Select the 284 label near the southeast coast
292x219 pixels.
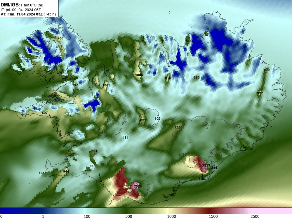coord(214,168)
